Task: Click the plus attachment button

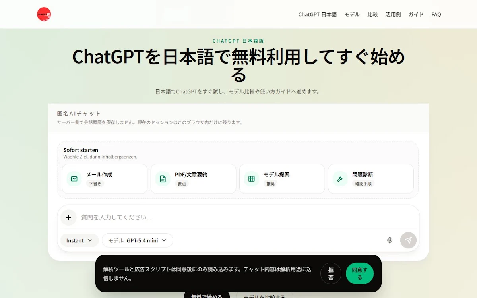Action: (68, 217)
